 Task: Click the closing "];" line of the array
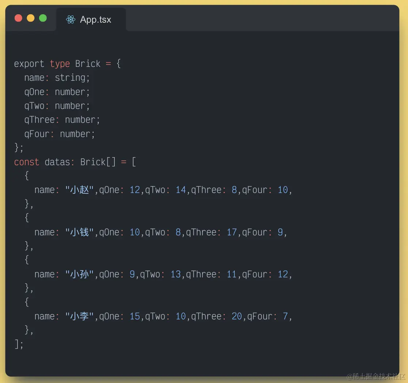click(x=19, y=344)
